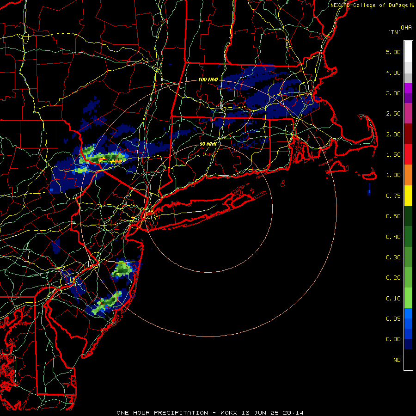
Task: Click the One Hour Precipitation KOKX caption
Action: (x=210, y=413)
